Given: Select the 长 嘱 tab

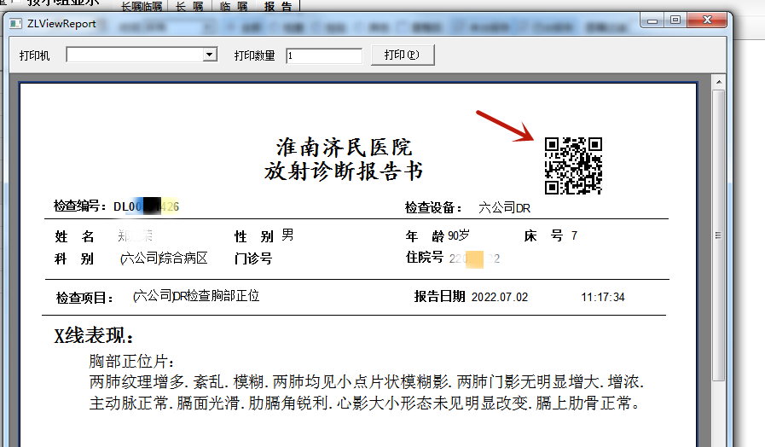Looking at the screenshot, I should tap(189, 6).
